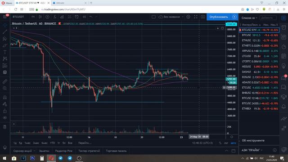This screenshot has height=162, width=288.
Task: Click the Опубликовать publish button
Action: click(x=219, y=17)
